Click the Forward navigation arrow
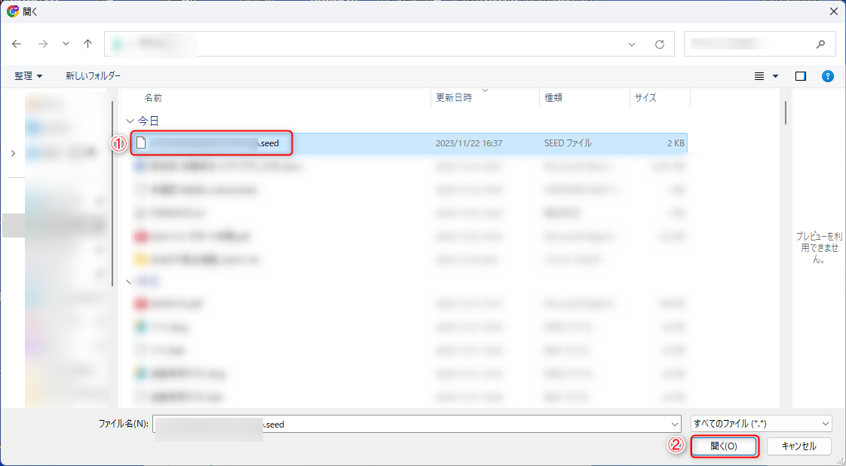This screenshot has height=466, width=846. pos(42,44)
